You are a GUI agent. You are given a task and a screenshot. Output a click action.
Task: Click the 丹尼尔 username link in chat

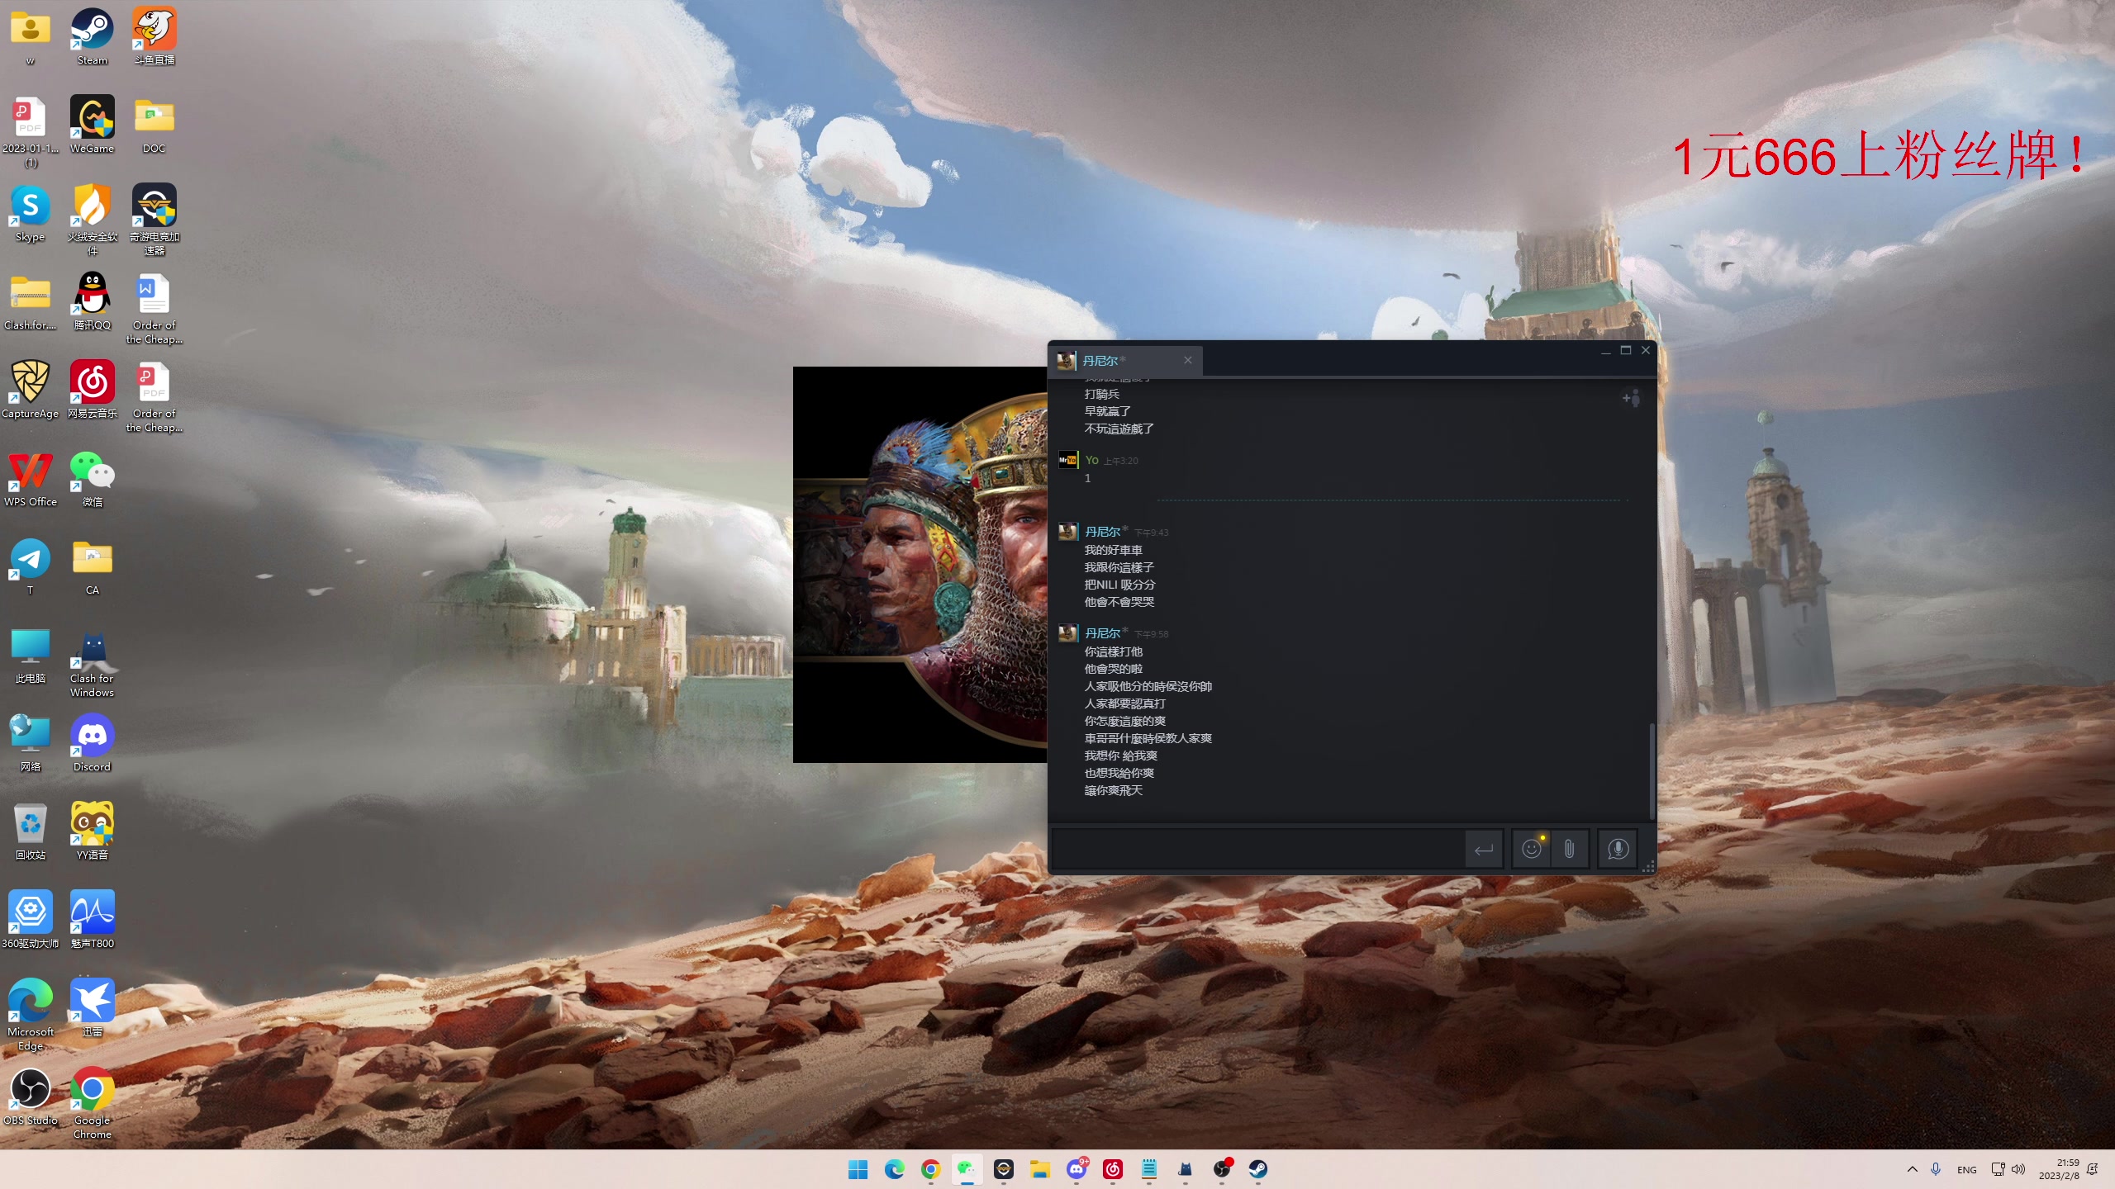pos(1102,532)
